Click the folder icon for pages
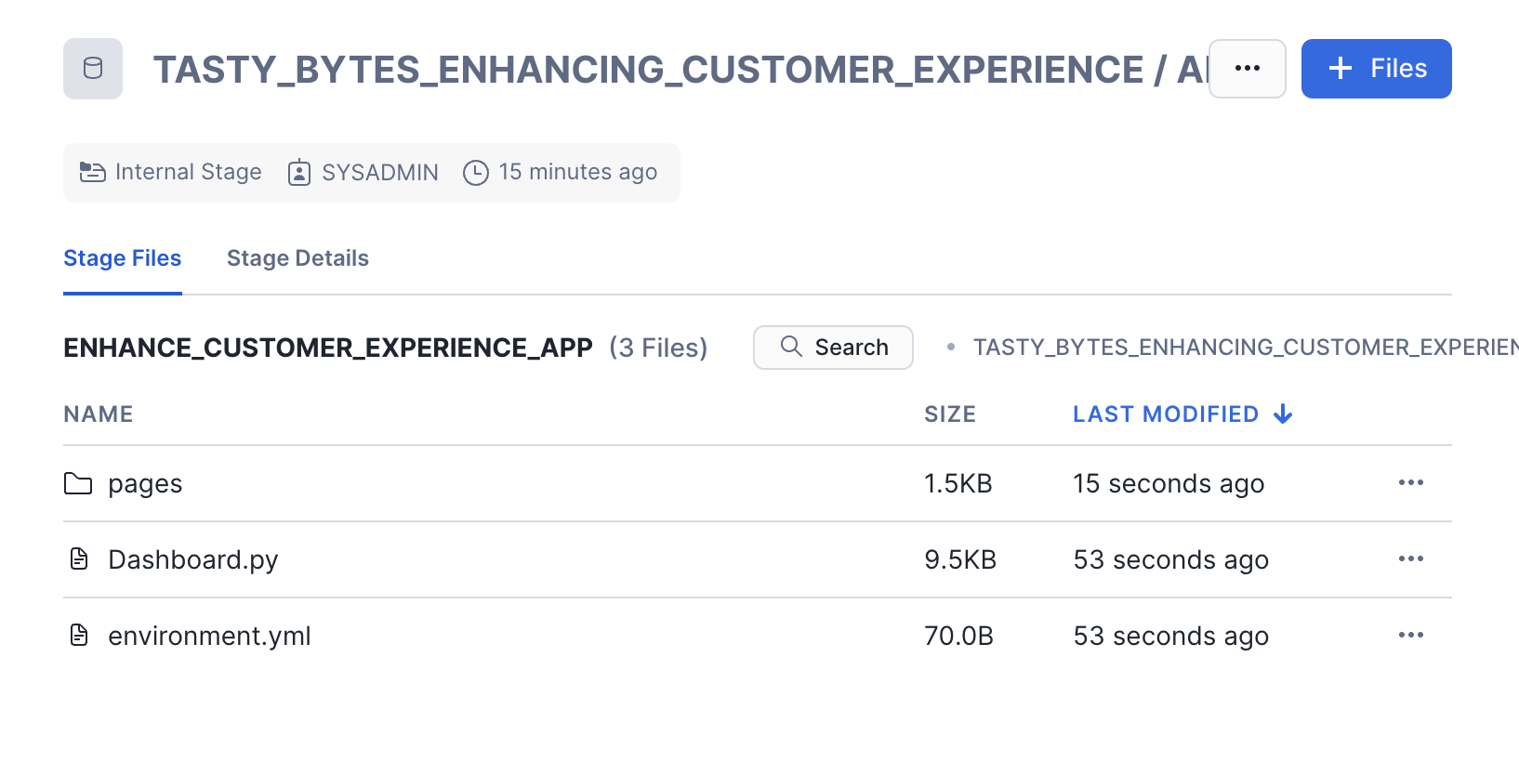This screenshot has height=762, width=1519. click(x=78, y=484)
